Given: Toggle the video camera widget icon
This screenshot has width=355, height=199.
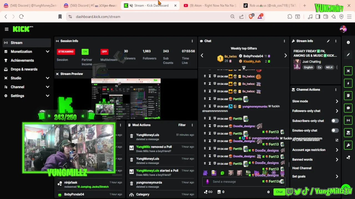Looking at the screenshot, I should click(x=348, y=133).
